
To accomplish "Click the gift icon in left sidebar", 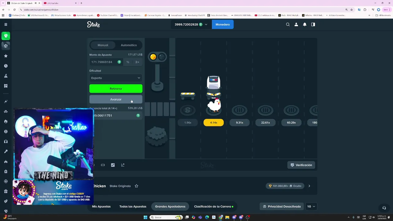I will (6, 191).
